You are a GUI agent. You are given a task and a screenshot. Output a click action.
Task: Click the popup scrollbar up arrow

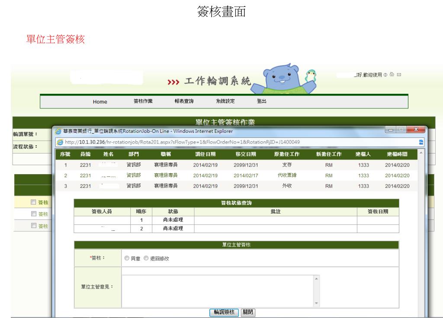coord(421,153)
